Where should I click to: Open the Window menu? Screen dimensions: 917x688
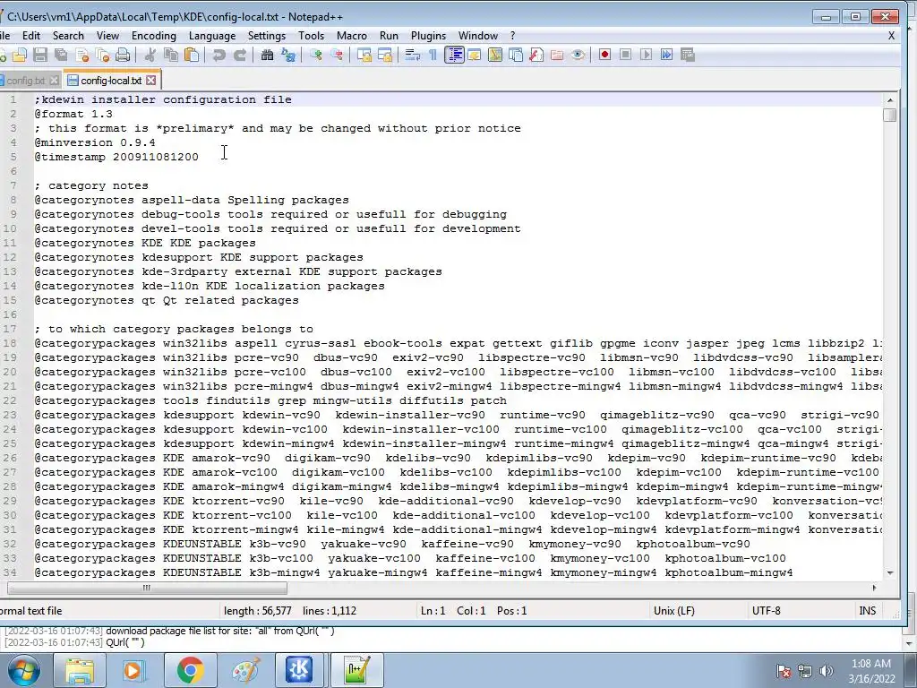coord(478,36)
